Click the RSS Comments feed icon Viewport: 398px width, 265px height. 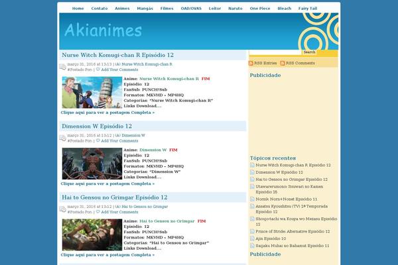click(283, 63)
